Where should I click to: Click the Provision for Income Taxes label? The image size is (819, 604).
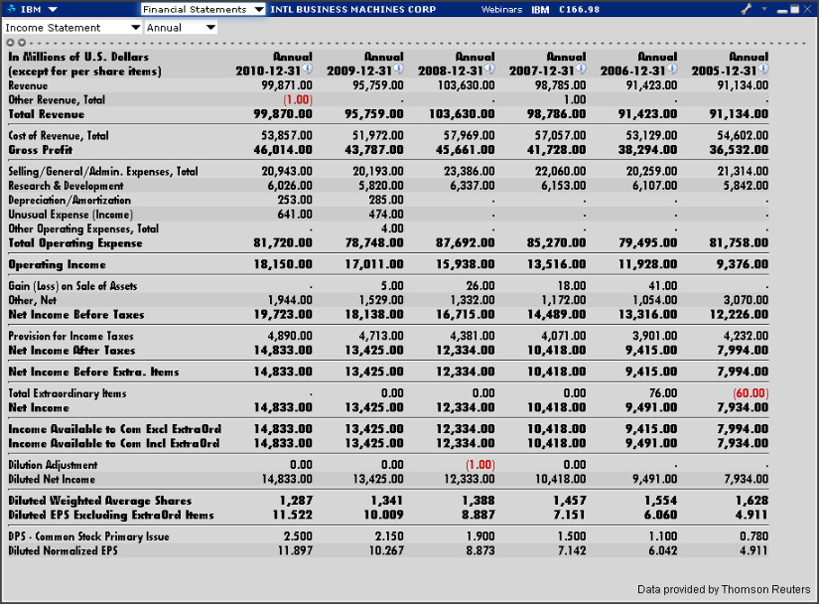(71, 336)
